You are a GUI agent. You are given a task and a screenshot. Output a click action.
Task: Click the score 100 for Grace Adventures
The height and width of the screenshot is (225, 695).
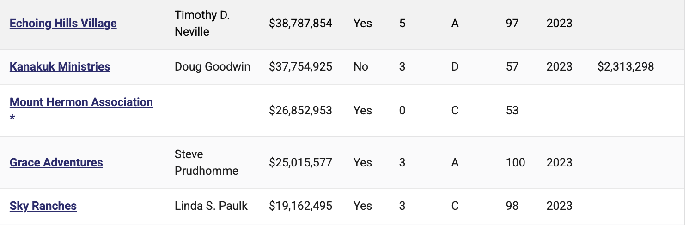(x=515, y=162)
